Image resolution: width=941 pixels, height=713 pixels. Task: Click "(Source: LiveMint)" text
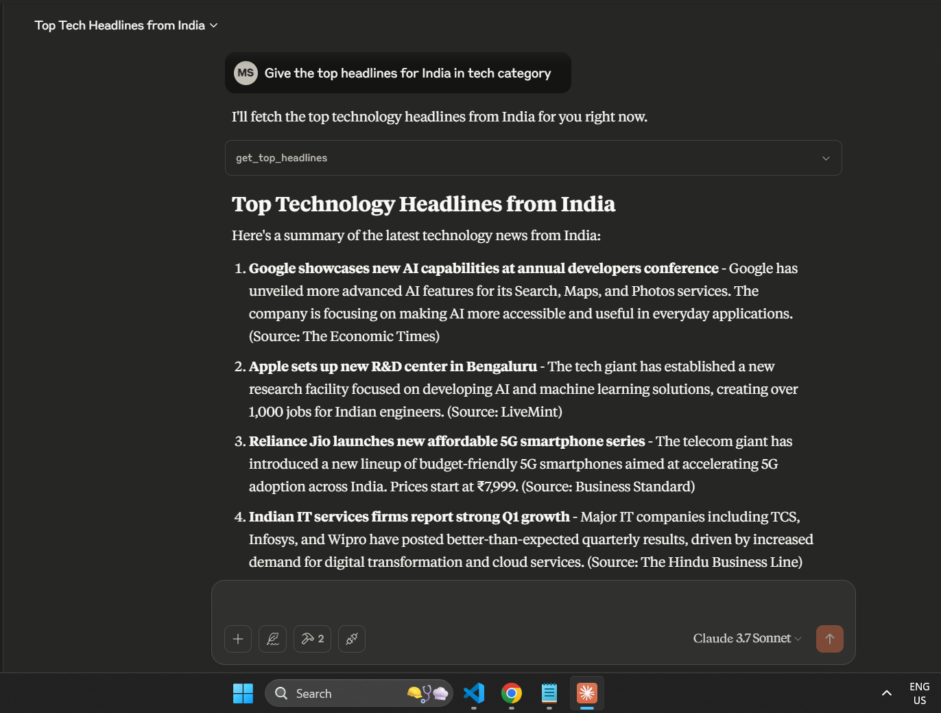pyautogui.click(x=505, y=412)
